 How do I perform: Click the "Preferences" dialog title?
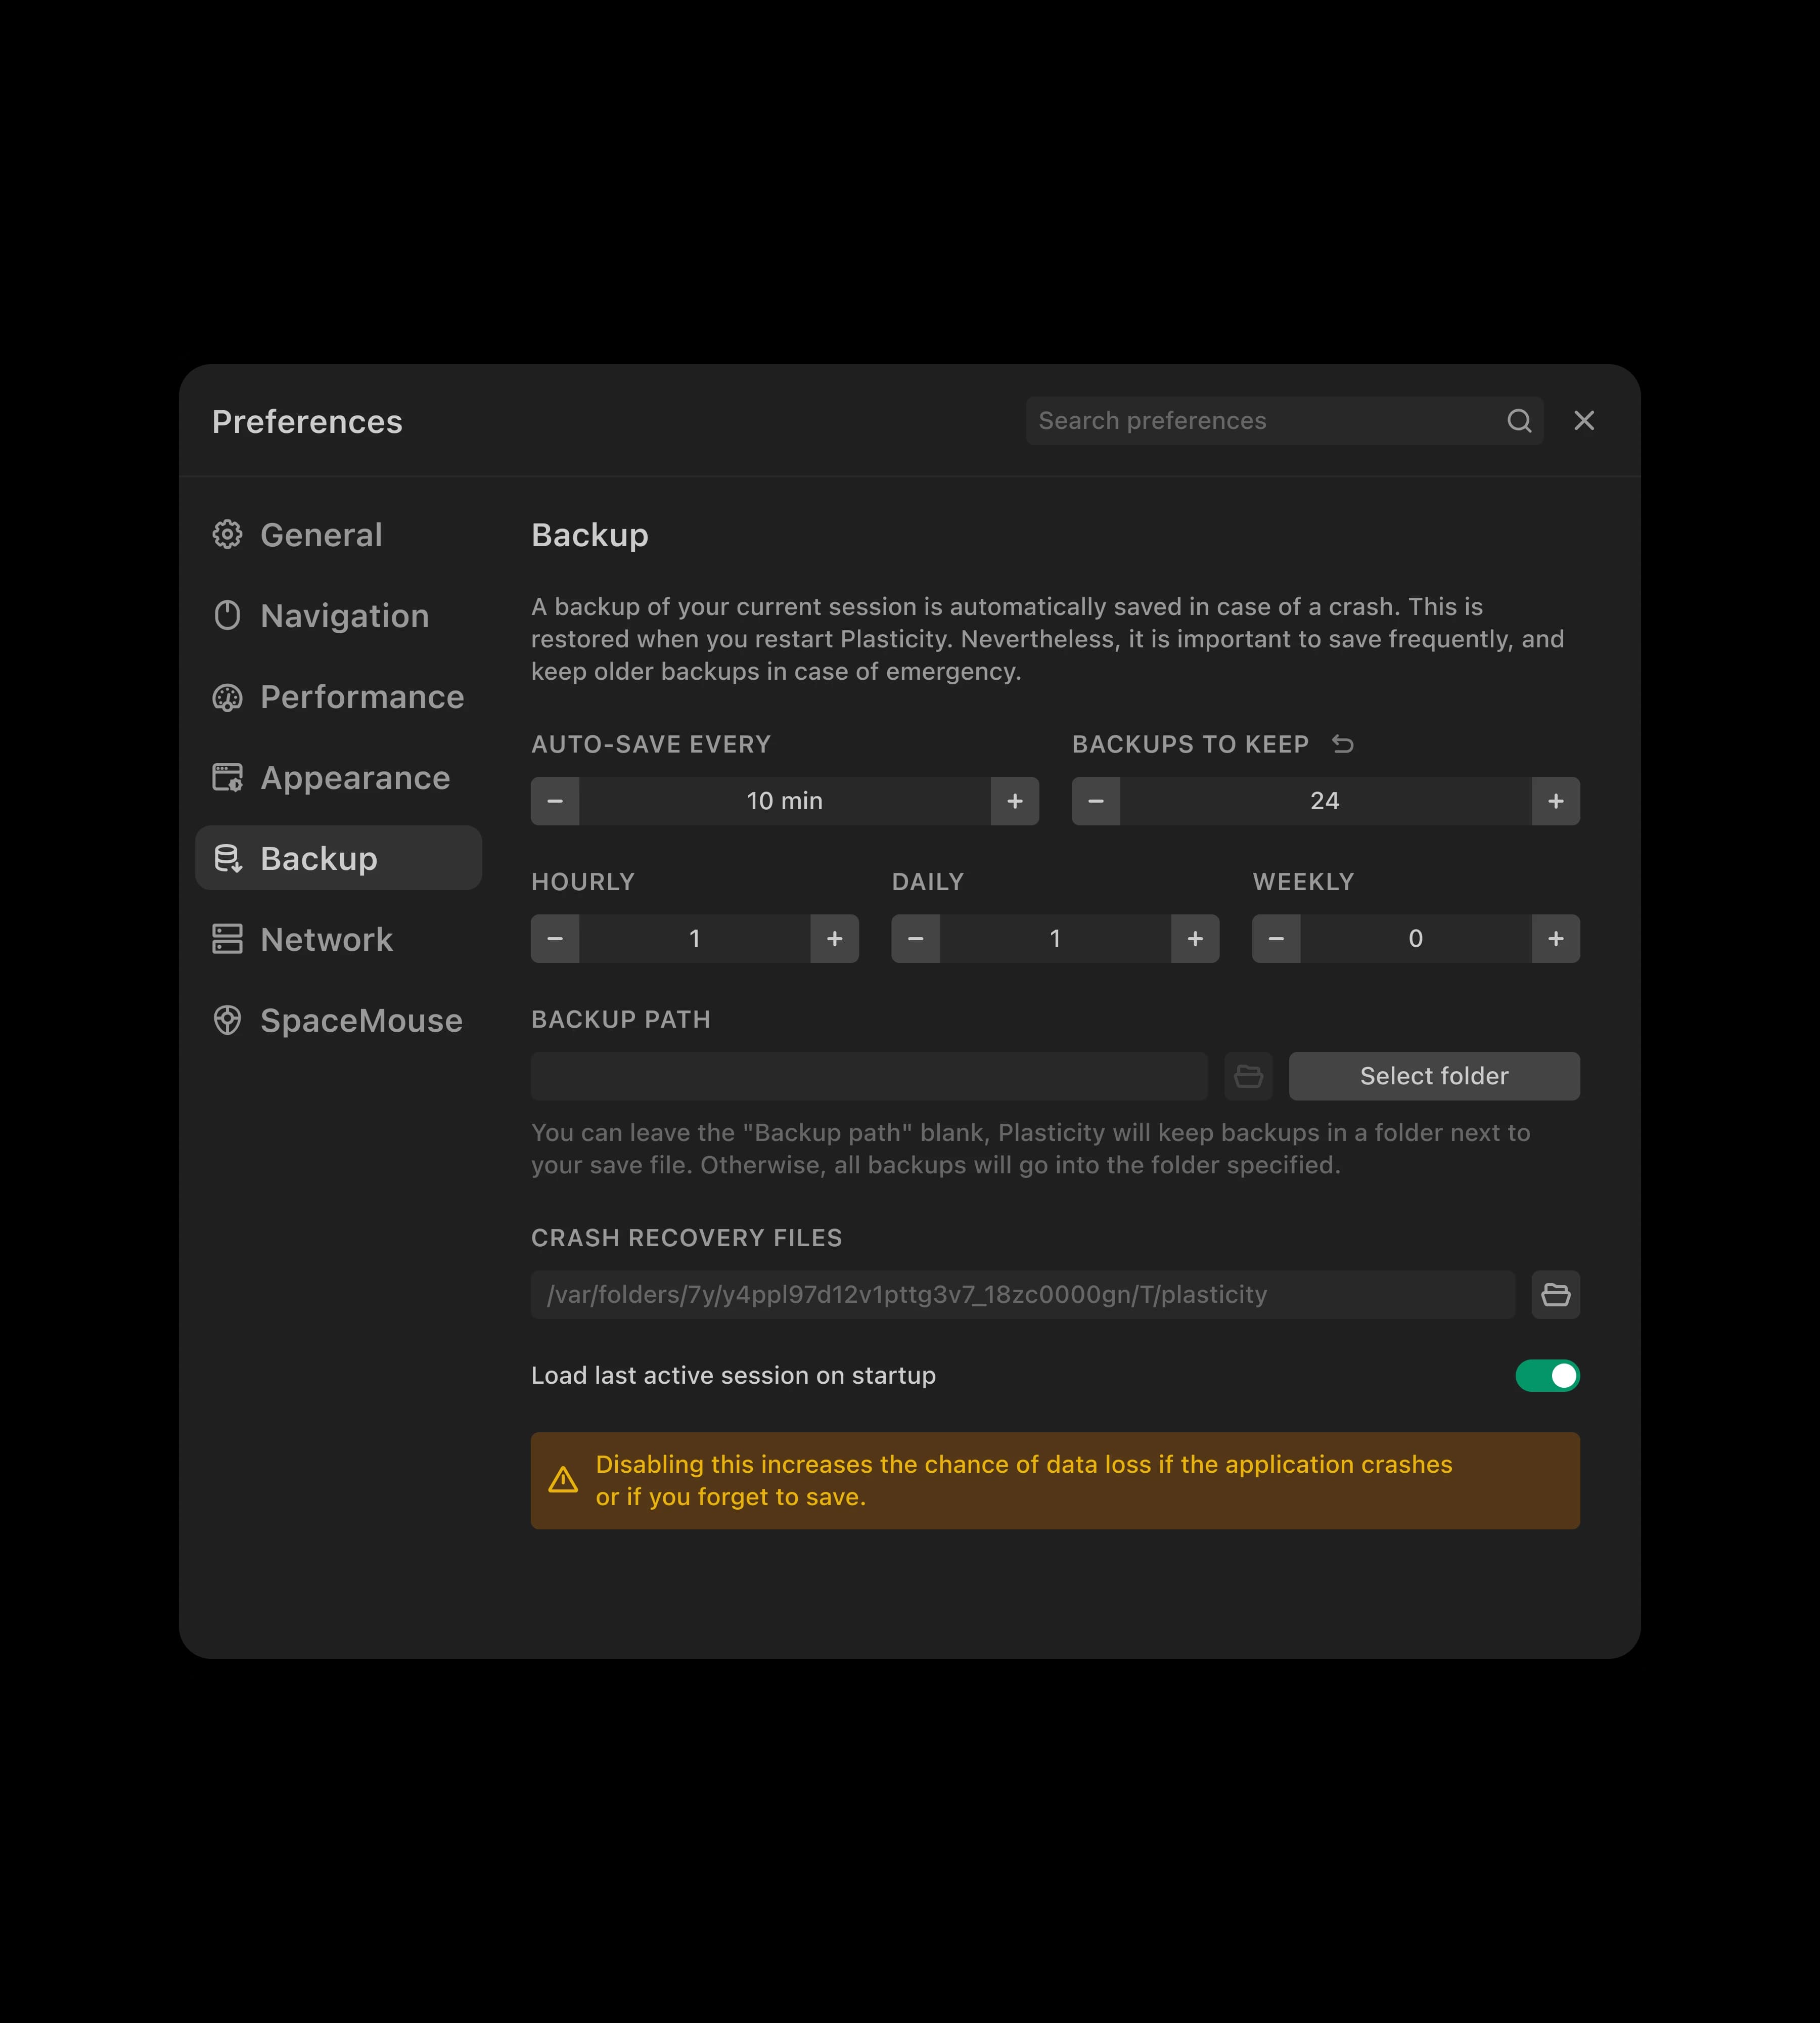pos(307,421)
